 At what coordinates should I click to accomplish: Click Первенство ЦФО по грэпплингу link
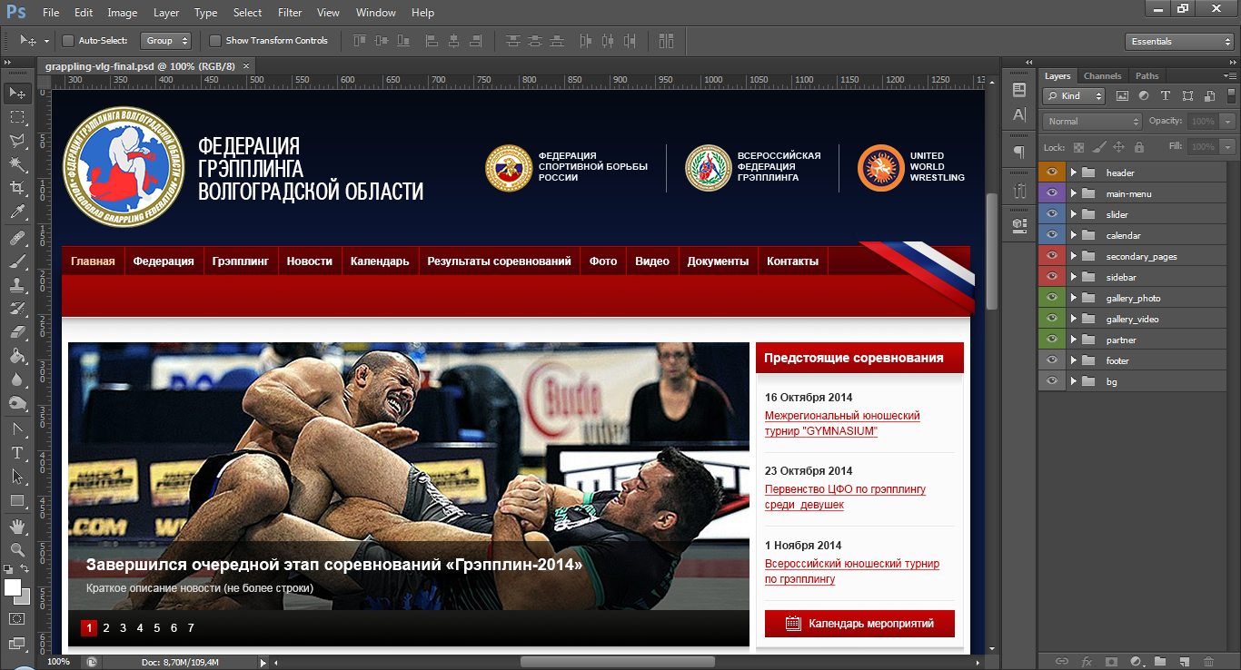845,497
